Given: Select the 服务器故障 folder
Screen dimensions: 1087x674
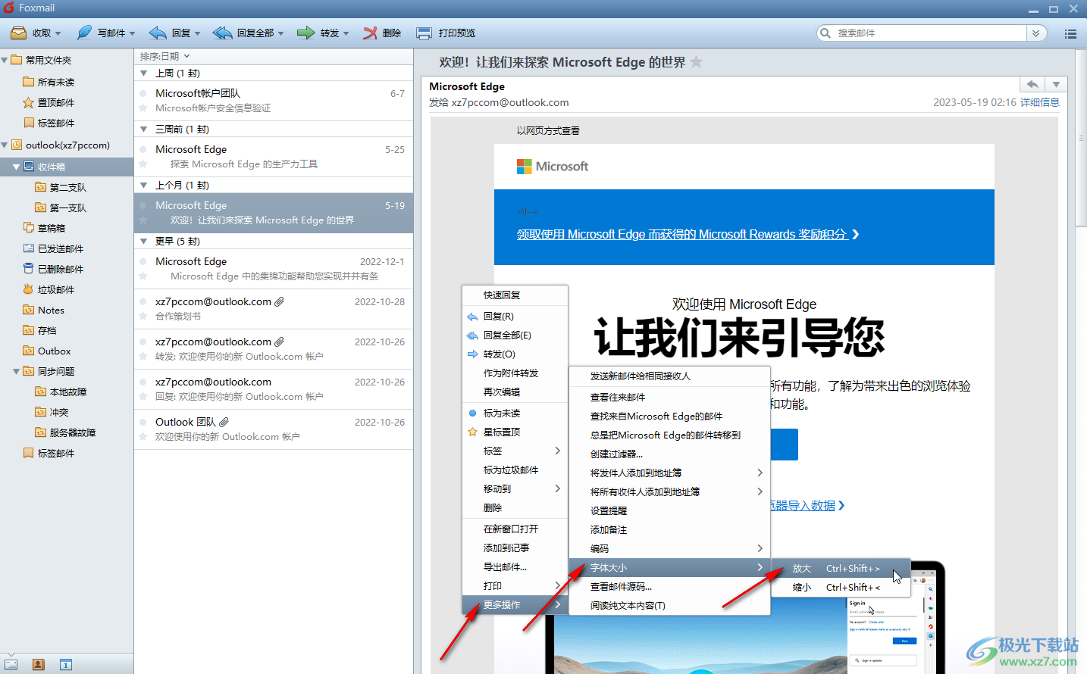Looking at the screenshot, I should 73,432.
